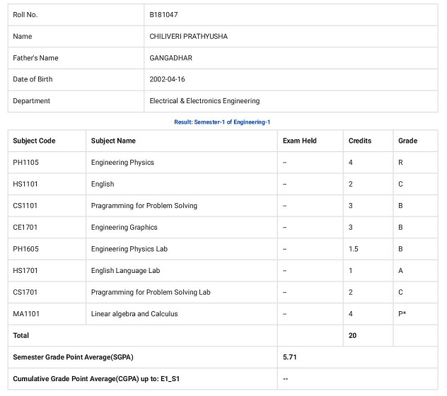This screenshot has height=396, width=447.
Task: Click the Result: Semester-1 of Engineering-1 heading
Action: click(x=222, y=122)
